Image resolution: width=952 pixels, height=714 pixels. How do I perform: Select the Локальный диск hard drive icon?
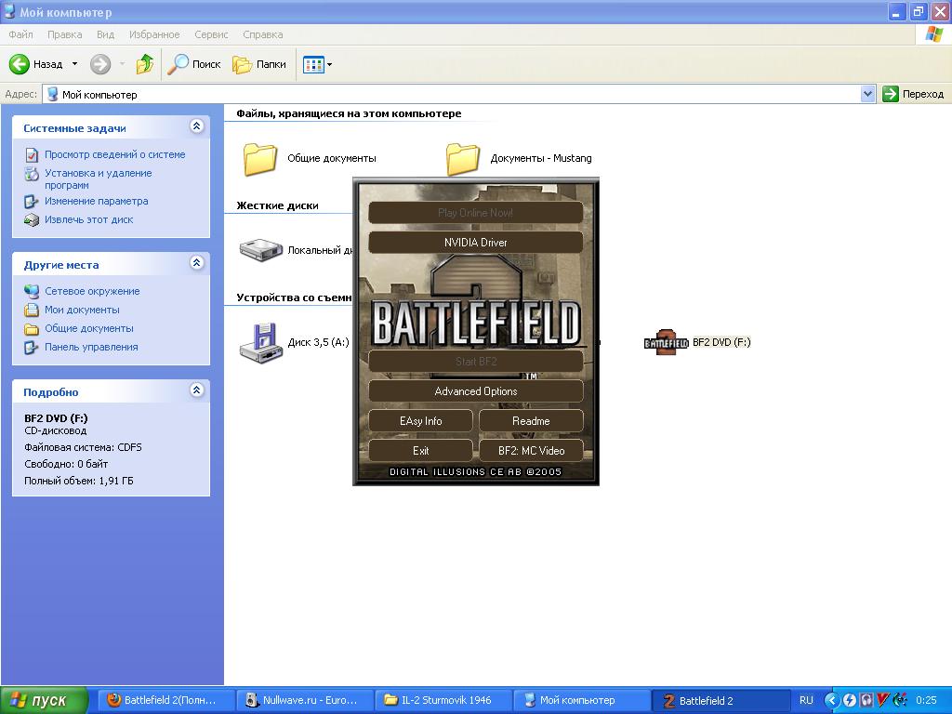[x=261, y=250]
